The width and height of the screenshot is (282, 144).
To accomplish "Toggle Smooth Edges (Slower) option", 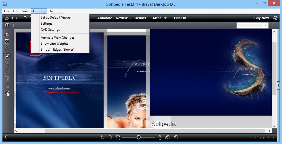I will [58, 50].
